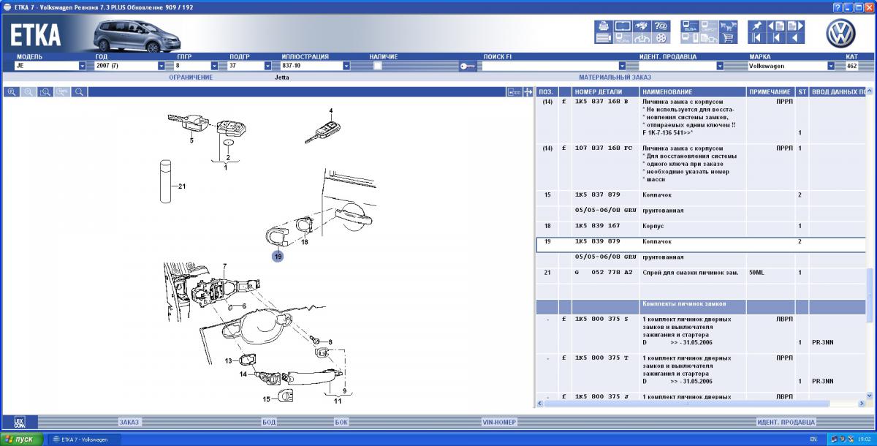Select the zoom area magnifier tool
The height and width of the screenshot is (446, 877).
coord(45,92)
